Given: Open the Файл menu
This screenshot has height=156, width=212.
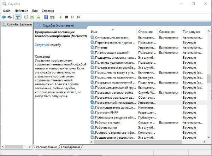Looking at the screenshot, I should pos(7,11).
